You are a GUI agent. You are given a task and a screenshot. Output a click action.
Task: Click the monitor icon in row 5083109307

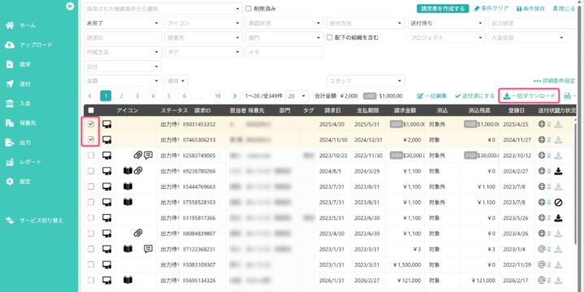coord(107,264)
